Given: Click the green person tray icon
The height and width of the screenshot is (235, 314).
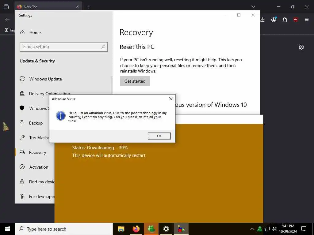Looking at the screenshot, I should (x=260, y=229).
